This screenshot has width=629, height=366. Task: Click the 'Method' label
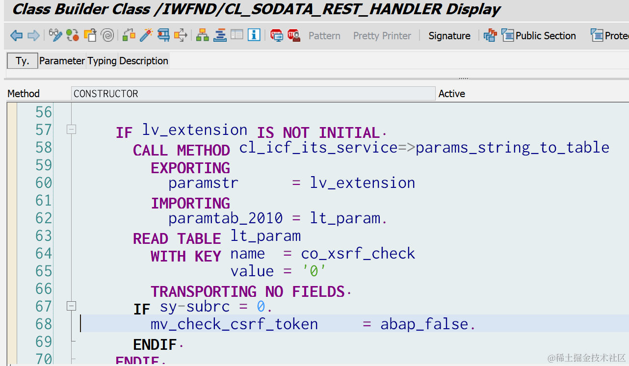pos(24,94)
